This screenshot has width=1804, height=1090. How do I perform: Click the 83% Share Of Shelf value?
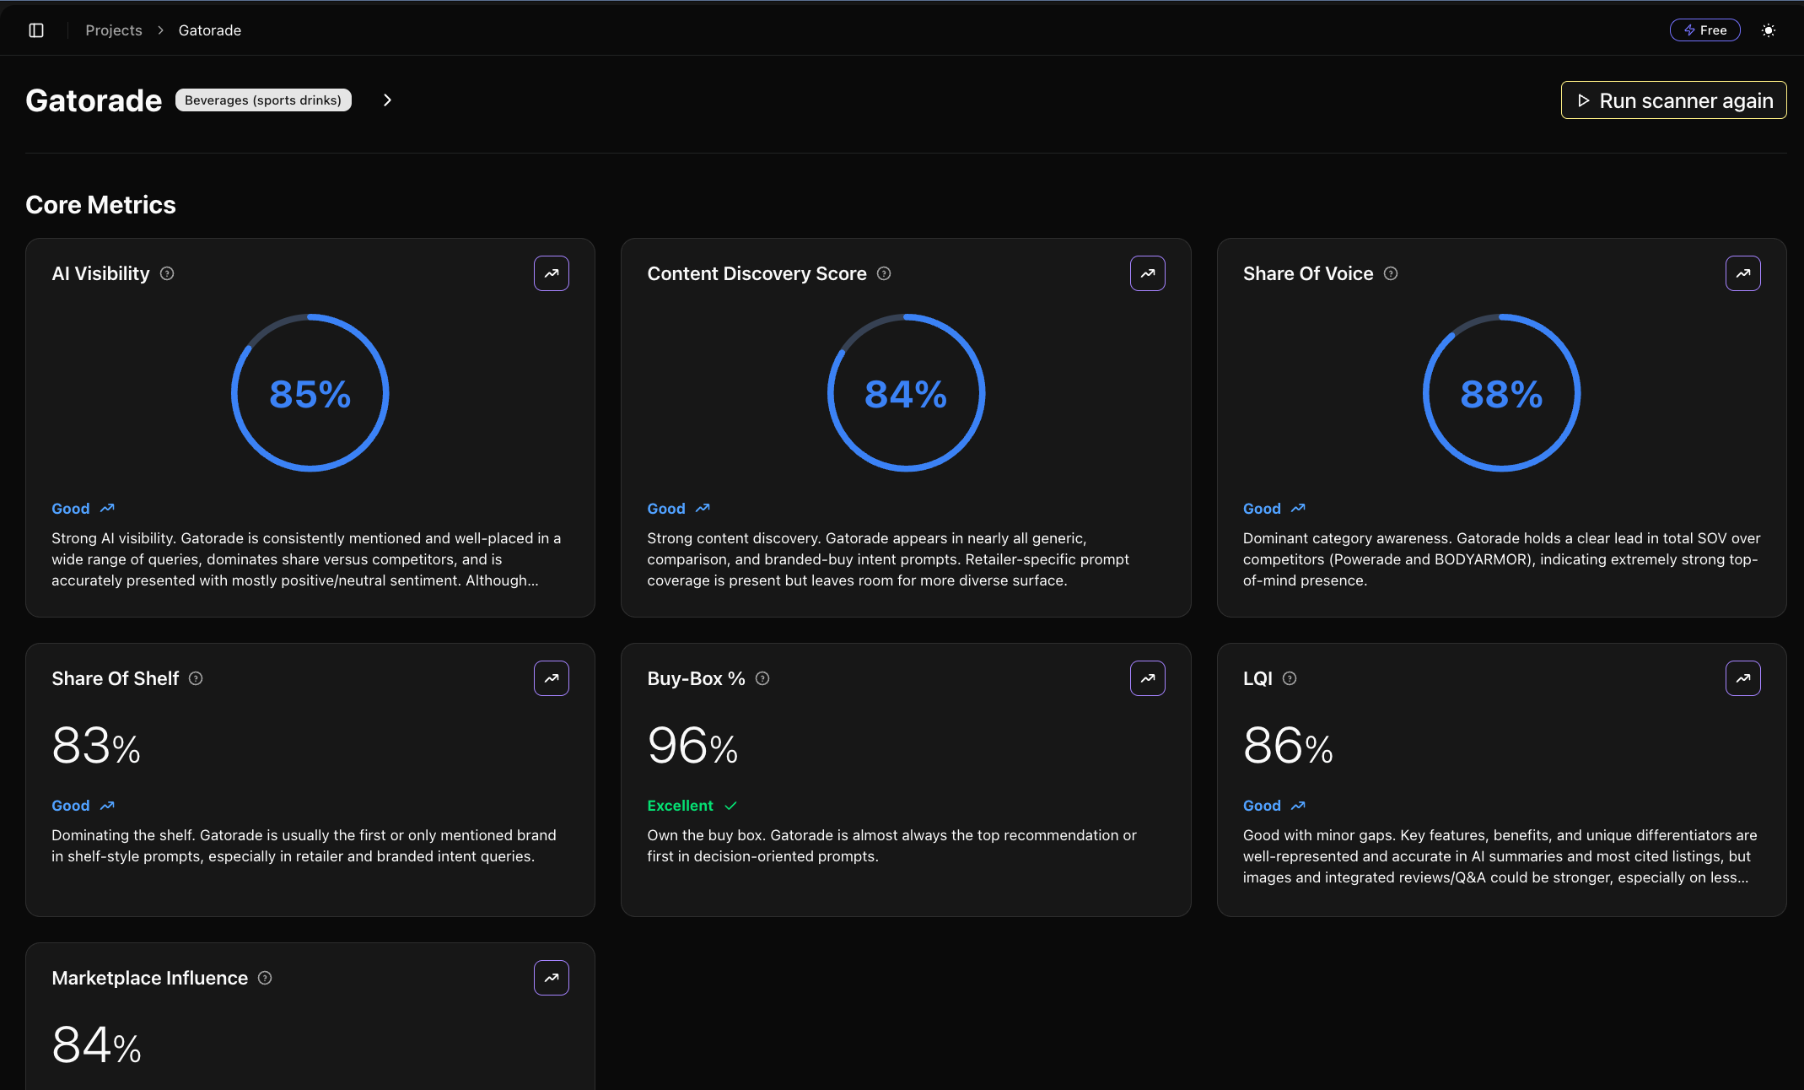pyautogui.click(x=96, y=746)
